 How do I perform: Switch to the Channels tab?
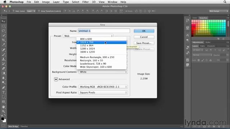pos(211,46)
